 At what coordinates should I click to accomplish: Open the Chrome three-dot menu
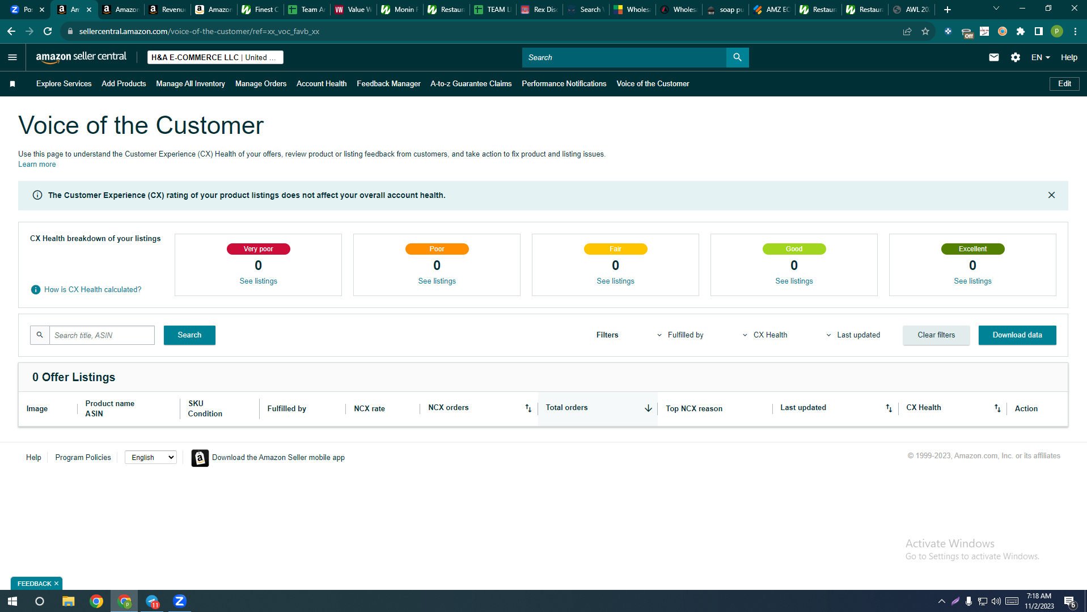tap(1075, 31)
